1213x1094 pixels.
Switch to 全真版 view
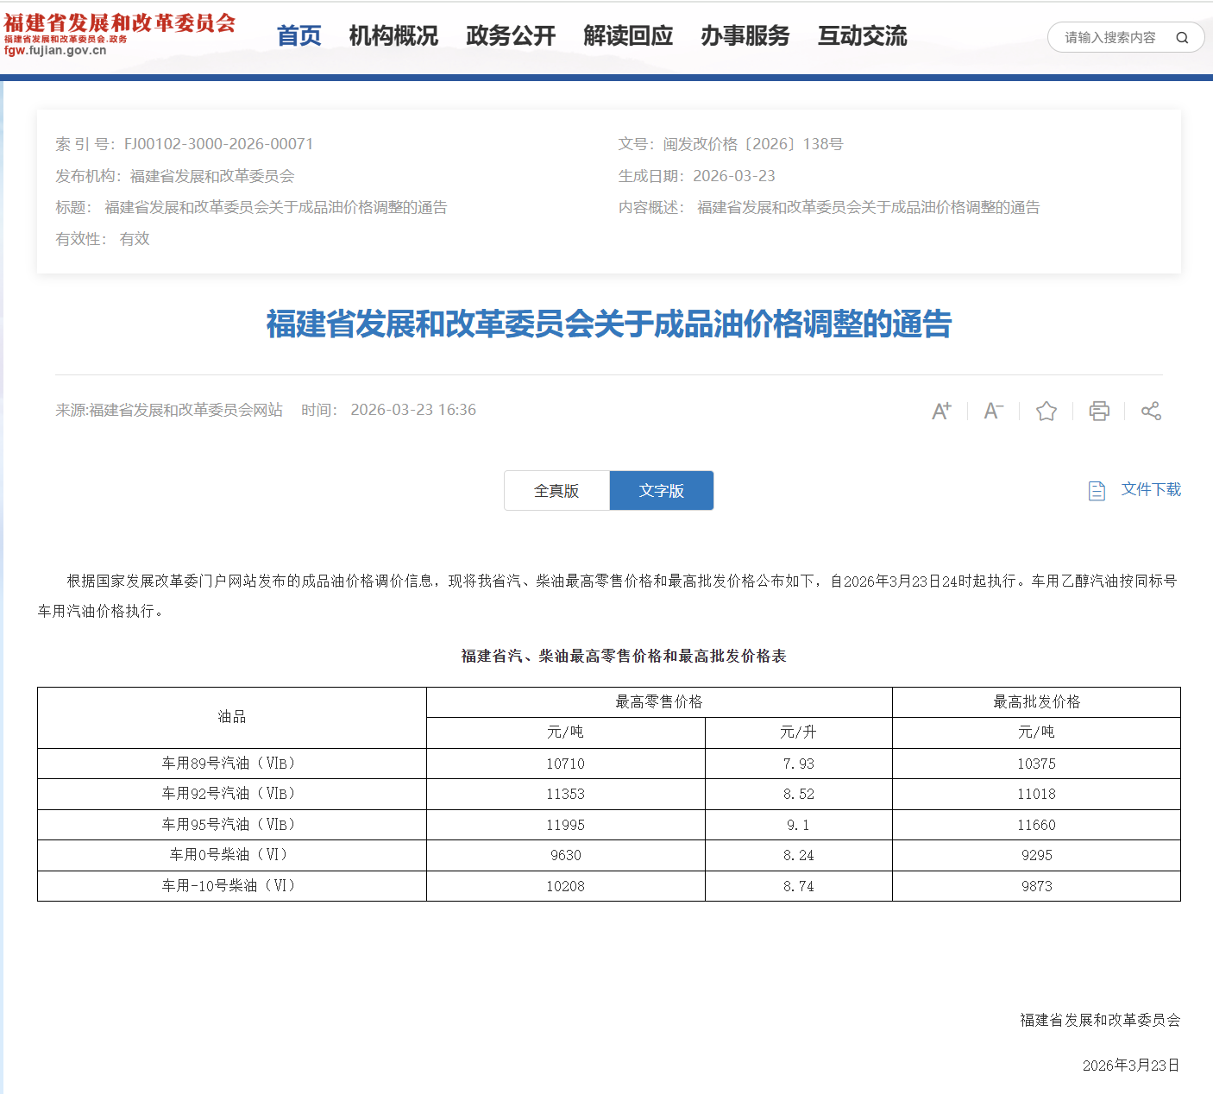point(556,491)
